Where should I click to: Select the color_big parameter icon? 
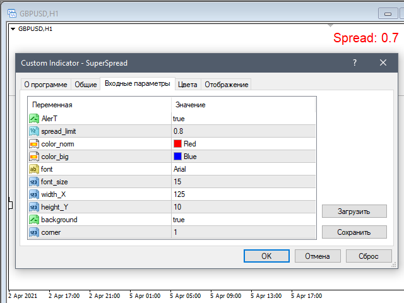click(x=34, y=157)
